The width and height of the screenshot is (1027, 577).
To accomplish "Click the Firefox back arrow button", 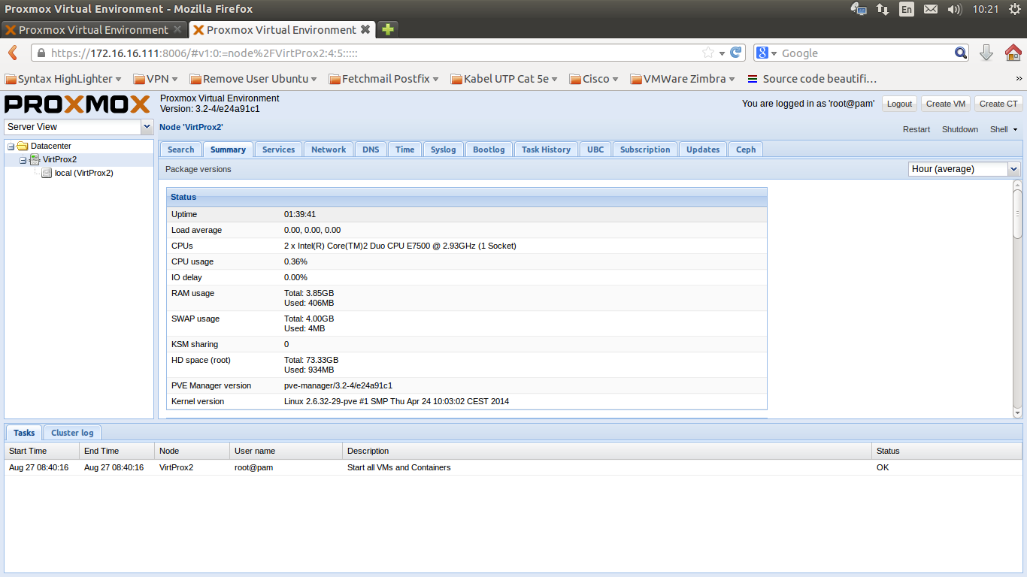I will 13,53.
